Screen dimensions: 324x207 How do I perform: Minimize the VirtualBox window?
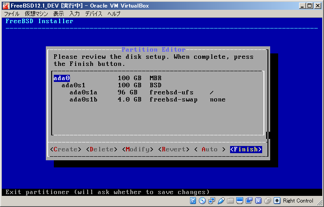point(302,6)
